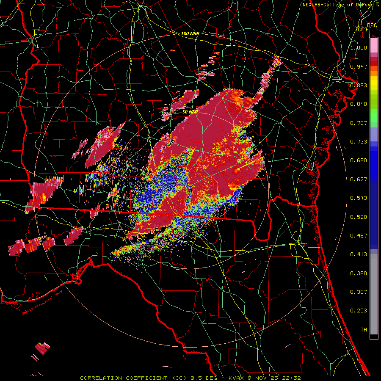Select the 0.733 legend value
Screen dimensions: 381x381
coord(359,142)
